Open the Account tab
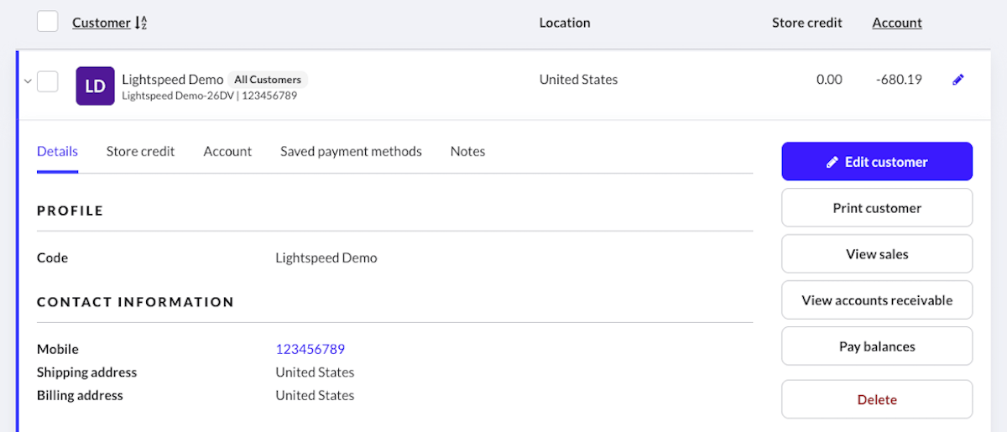1007x432 pixels. point(227,152)
